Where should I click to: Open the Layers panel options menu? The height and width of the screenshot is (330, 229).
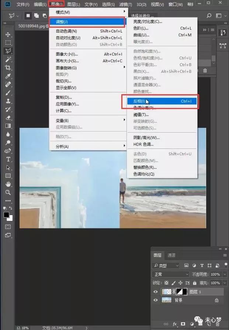(225, 255)
